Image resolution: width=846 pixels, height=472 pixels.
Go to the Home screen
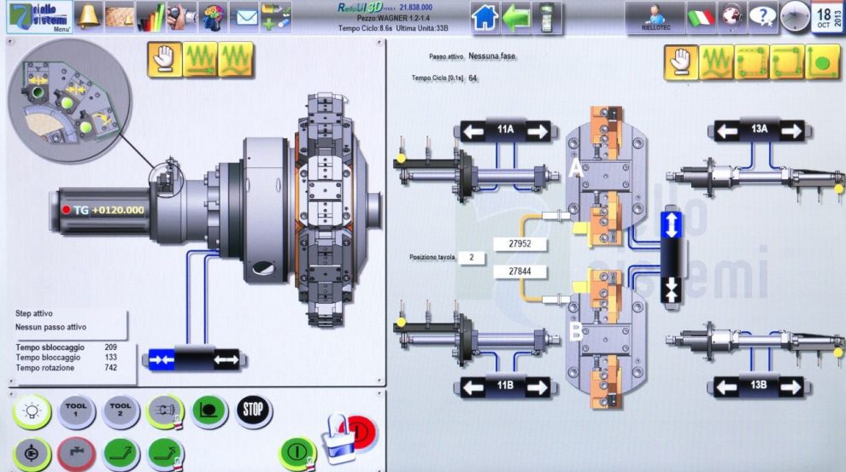click(484, 17)
